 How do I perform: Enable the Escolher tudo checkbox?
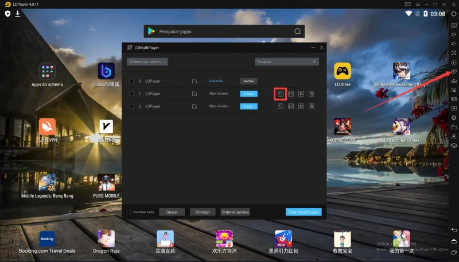[129, 212]
